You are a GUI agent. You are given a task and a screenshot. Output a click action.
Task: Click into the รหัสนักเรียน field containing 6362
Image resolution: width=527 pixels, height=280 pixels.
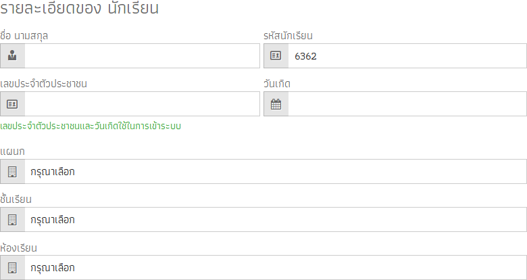pyautogui.click(x=407, y=56)
